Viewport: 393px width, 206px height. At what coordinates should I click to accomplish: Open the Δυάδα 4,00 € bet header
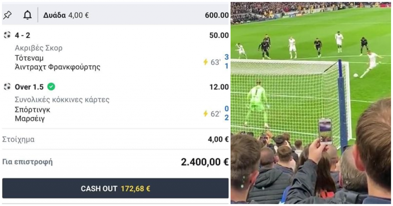click(66, 15)
